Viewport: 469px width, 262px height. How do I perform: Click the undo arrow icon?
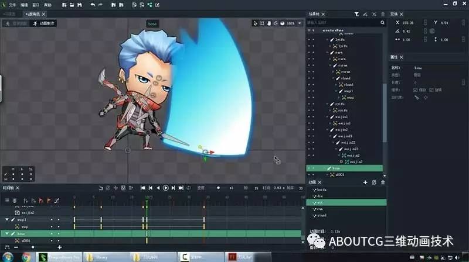(93, 4)
